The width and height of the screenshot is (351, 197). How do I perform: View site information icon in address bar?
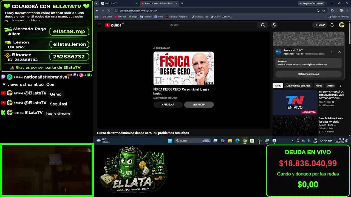click(x=116, y=10)
